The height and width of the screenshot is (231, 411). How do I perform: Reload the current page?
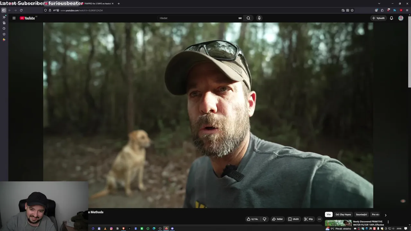pyautogui.click(x=21, y=10)
